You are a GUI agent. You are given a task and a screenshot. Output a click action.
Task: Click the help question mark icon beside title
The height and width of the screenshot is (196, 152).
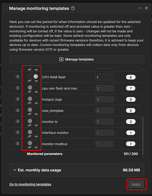coord(73,8)
